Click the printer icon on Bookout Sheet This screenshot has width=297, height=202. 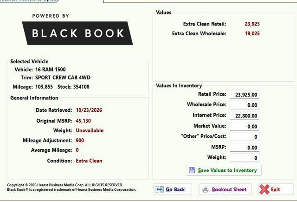pos(205,189)
